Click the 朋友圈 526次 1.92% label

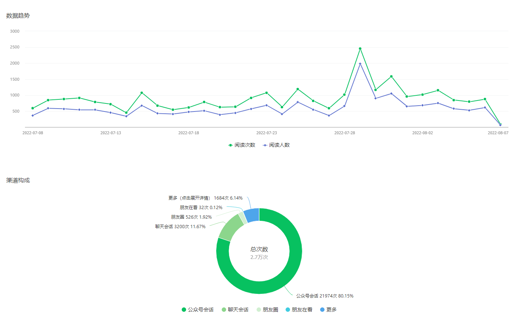point(191,217)
